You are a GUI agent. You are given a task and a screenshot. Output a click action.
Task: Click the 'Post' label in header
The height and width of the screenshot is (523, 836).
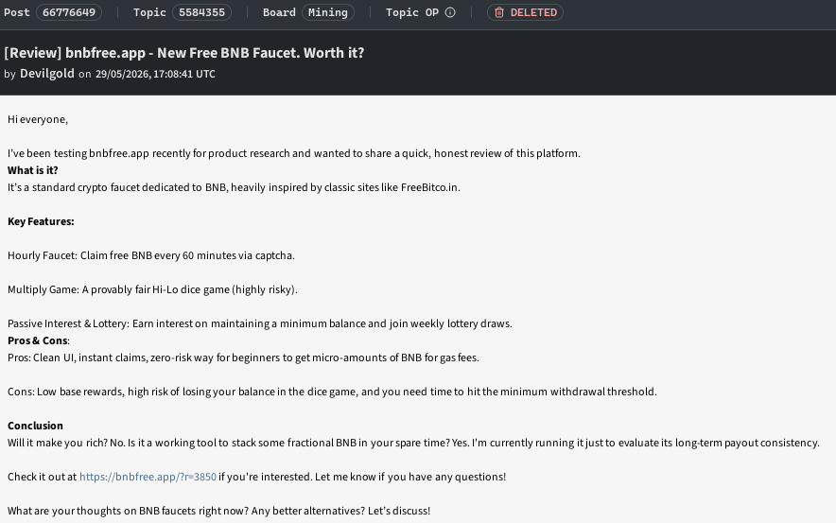click(16, 12)
